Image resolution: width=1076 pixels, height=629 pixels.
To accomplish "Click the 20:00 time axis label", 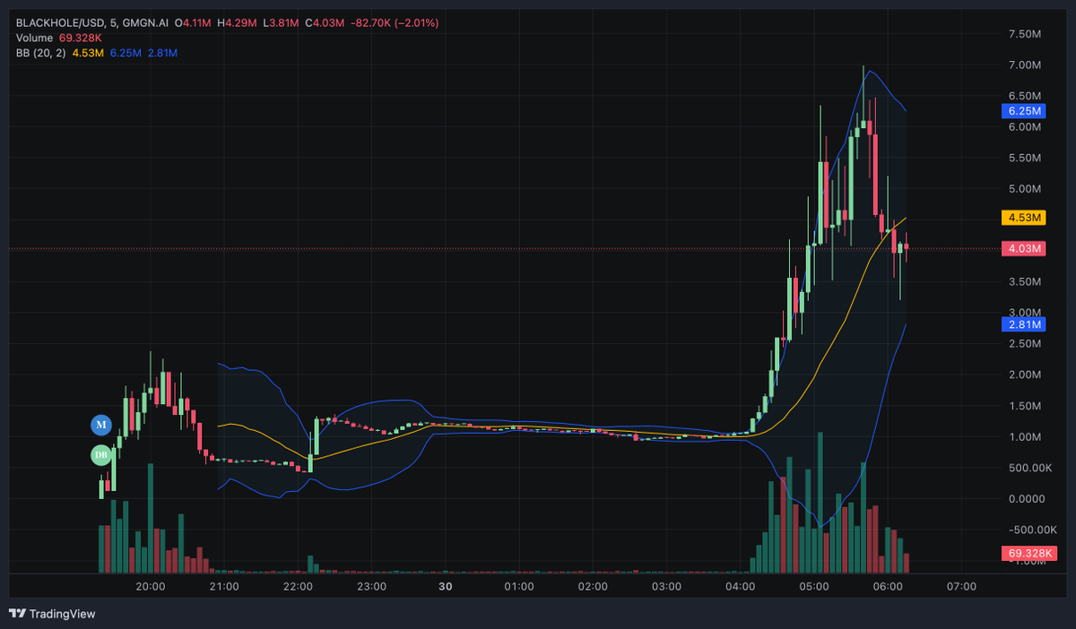I will tap(150, 587).
